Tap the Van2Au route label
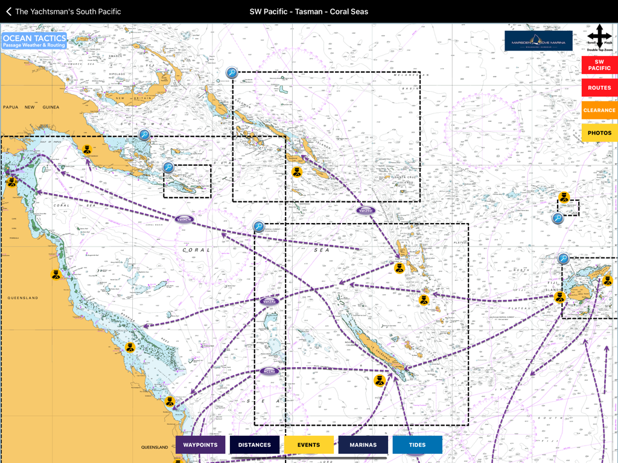This screenshot has width=618, height=463. tap(269, 301)
